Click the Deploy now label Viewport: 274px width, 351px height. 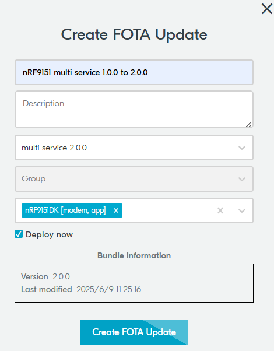pyautogui.click(x=49, y=234)
